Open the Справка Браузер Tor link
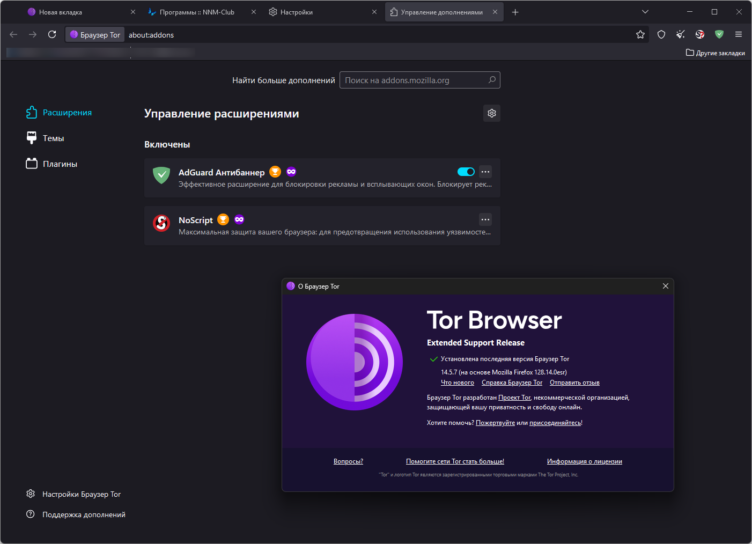752x544 pixels. [x=512, y=383]
